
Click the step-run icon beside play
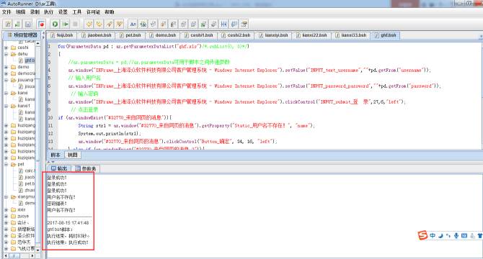tap(65, 24)
